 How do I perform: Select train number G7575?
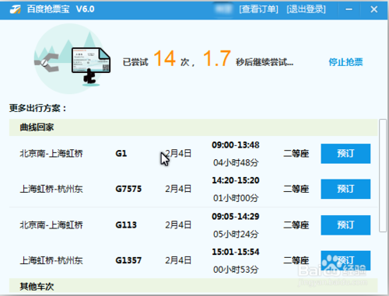pos(128,189)
